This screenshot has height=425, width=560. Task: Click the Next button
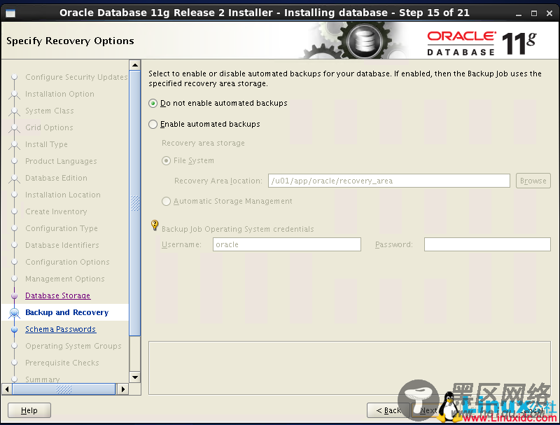coord(428,410)
